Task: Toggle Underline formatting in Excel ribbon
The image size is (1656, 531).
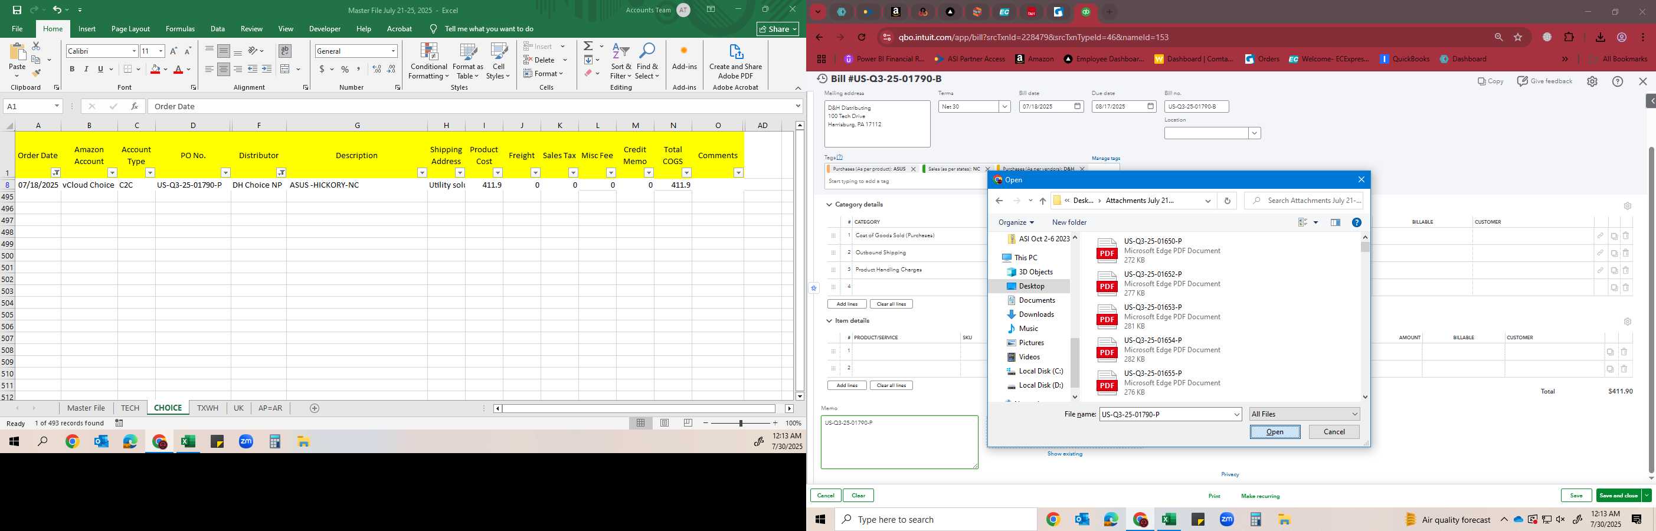Action: click(100, 69)
